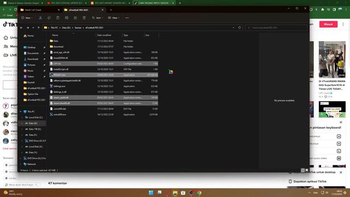Open recent locations dropdown beside forward arrow

[x=33, y=28]
